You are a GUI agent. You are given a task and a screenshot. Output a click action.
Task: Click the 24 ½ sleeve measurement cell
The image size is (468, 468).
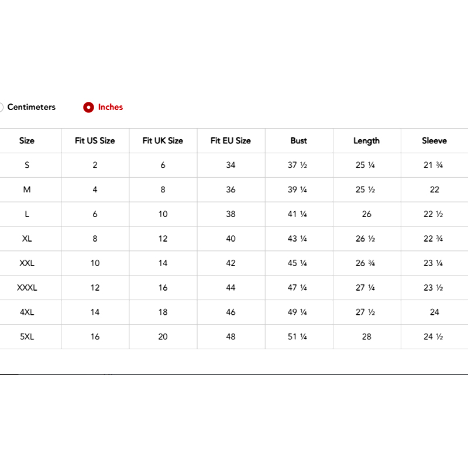(x=434, y=337)
